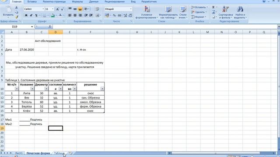Open the Данные ribbon tab
Screen dimensions: 280x157
[x=94, y=2]
